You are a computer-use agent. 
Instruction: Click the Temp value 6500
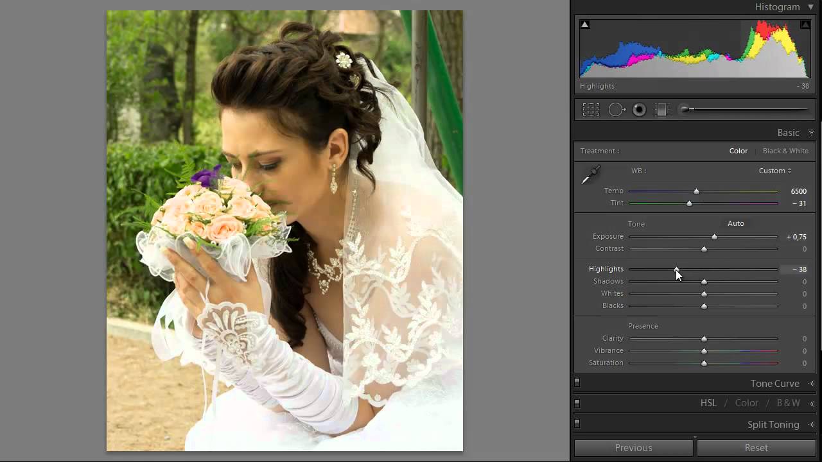[x=798, y=191]
